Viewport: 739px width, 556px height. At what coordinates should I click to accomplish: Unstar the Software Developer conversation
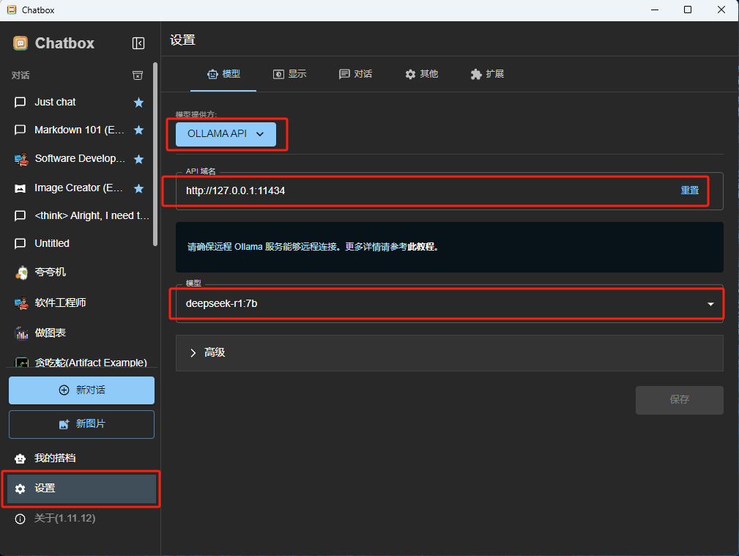pyautogui.click(x=138, y=160)
